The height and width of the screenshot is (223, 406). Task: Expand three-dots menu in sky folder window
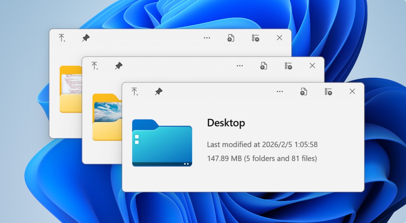pyautogui.click(x=240, y=66)
